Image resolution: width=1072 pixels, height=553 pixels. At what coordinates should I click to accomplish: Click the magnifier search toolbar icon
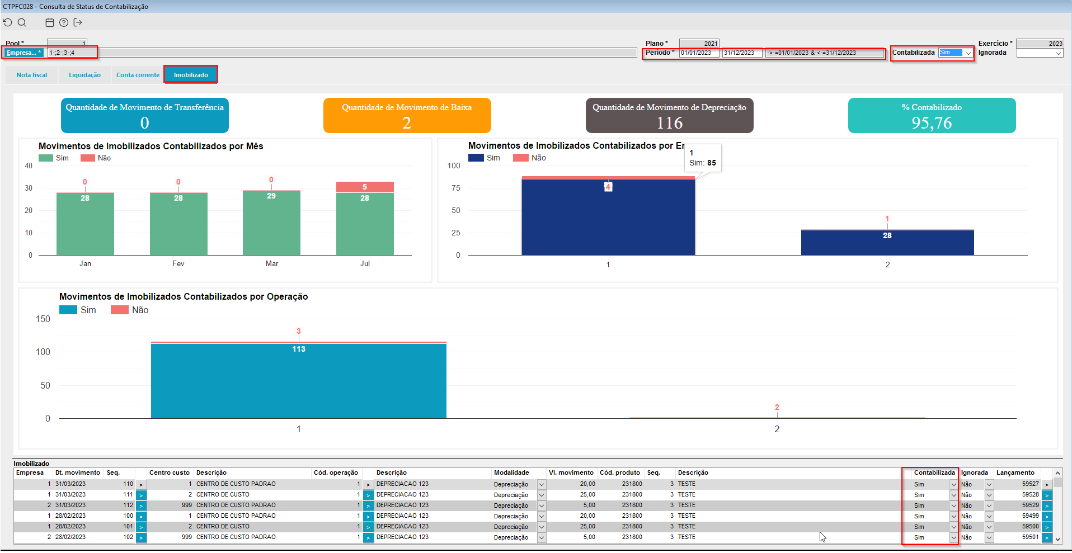pyautogui.click(x=22, y=22)
